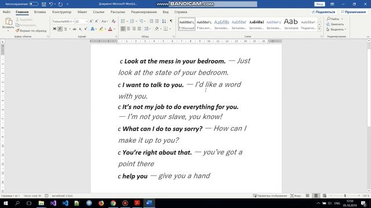Click the Undo arrow icon
Screen dimensions: 371x208
click(x=50, y=4)
